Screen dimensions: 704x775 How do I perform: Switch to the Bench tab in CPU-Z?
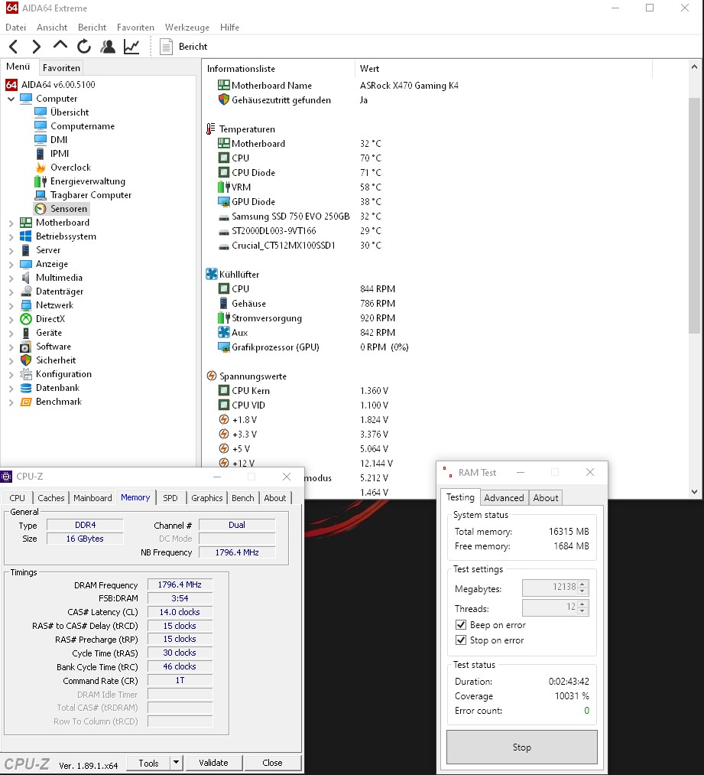pyautogui.click(x=243, y=498)
